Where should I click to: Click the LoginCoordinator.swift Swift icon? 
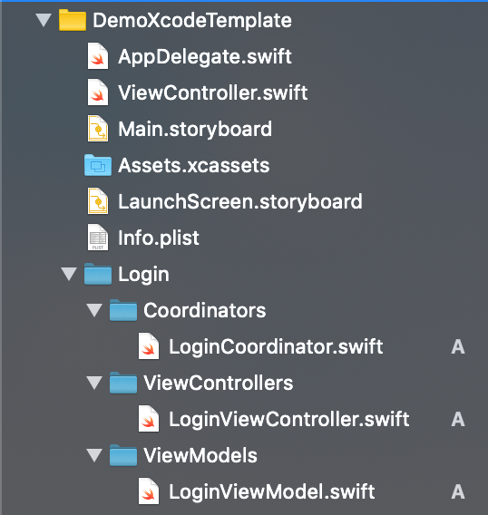(x=149, y=346)
